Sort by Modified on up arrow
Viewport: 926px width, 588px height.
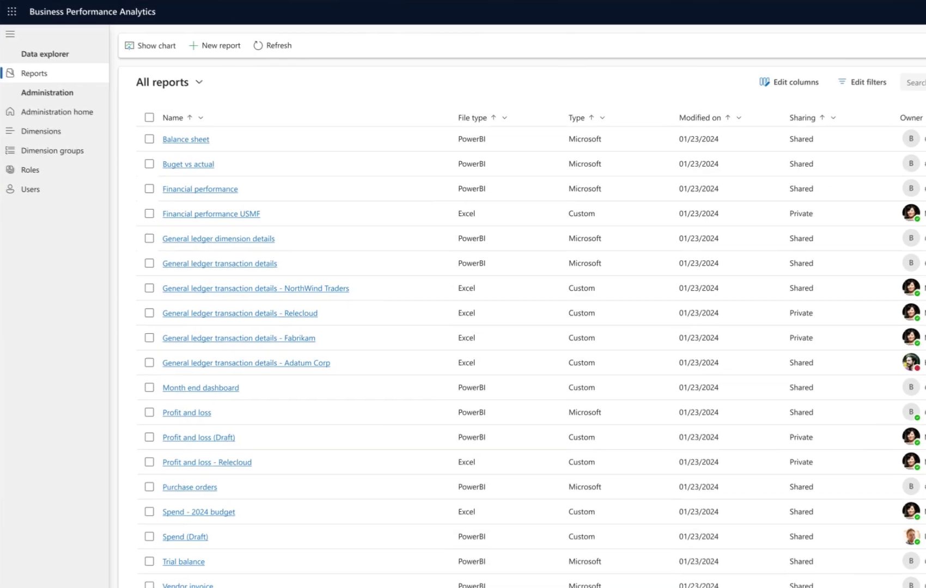point(728,118)
